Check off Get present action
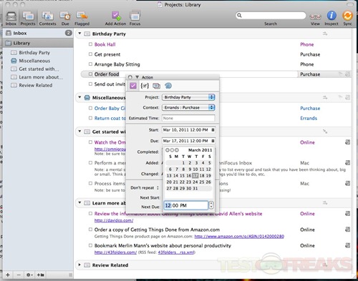Screen dimensions: 358x281 [x=90, y=54]
